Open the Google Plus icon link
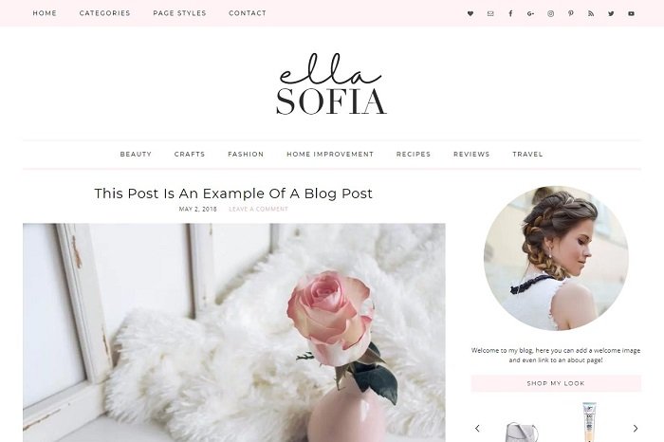Screen dimensions: 664x442 click(530, 13)
